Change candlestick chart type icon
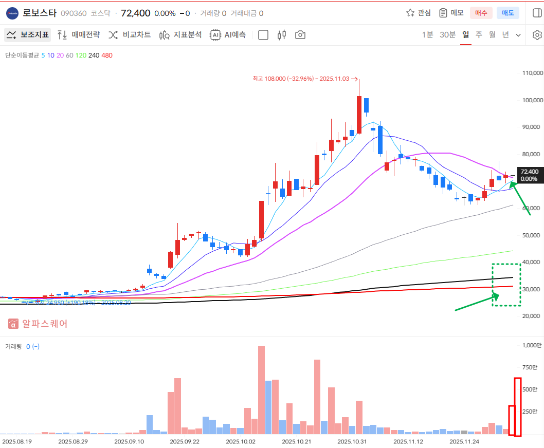The height and width of the screenshot is (448, 544). [x=281, y=35]
